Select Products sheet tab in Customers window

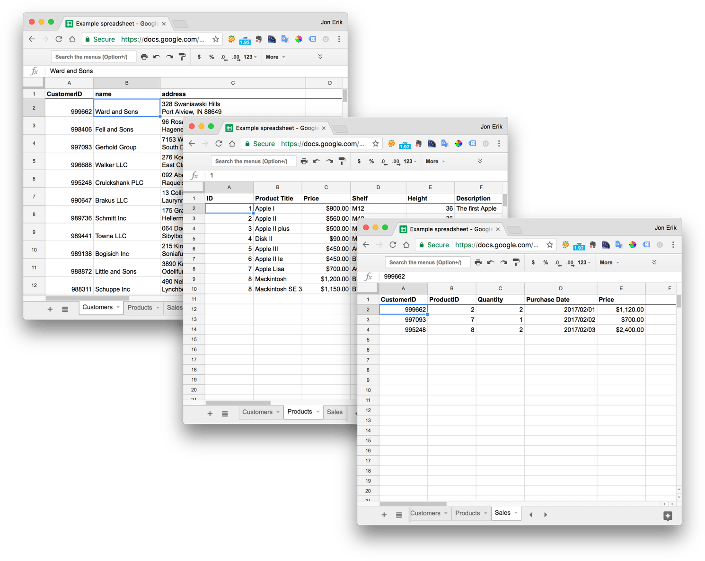[143, 308]
